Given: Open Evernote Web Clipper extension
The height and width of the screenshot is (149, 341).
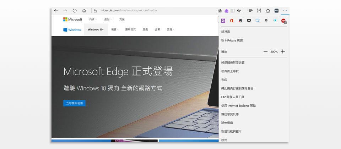Looking at the screenshot, I should tap(240, 21).
